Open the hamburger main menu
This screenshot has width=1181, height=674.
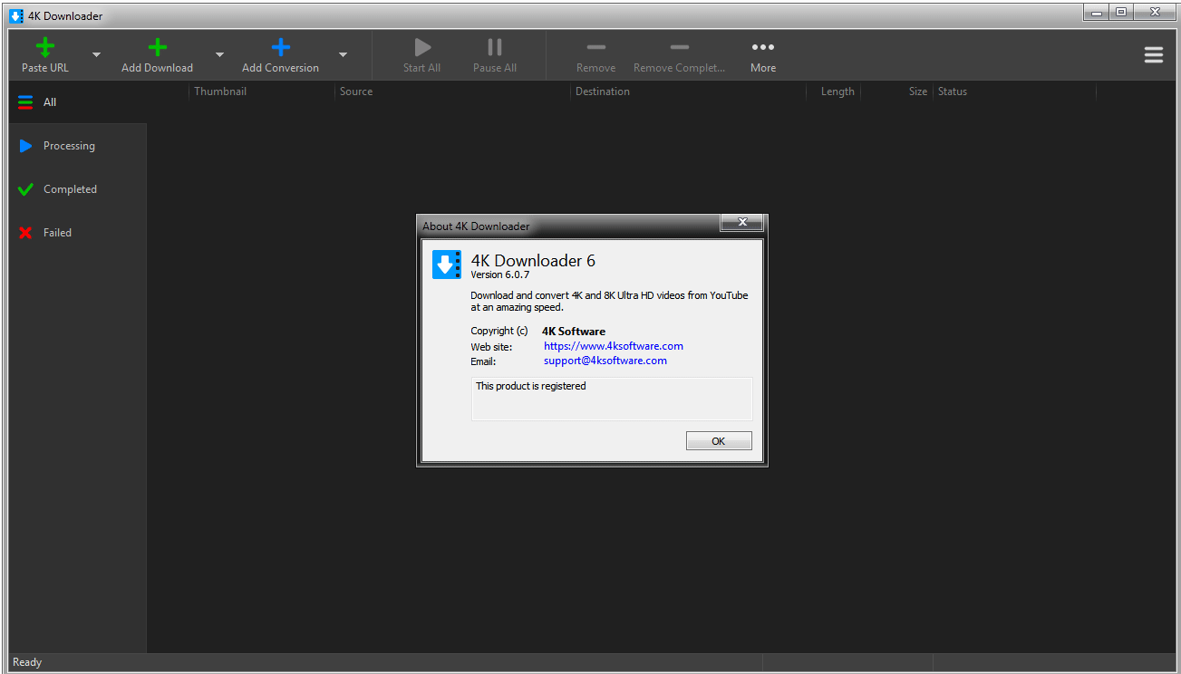(1153, 55)
